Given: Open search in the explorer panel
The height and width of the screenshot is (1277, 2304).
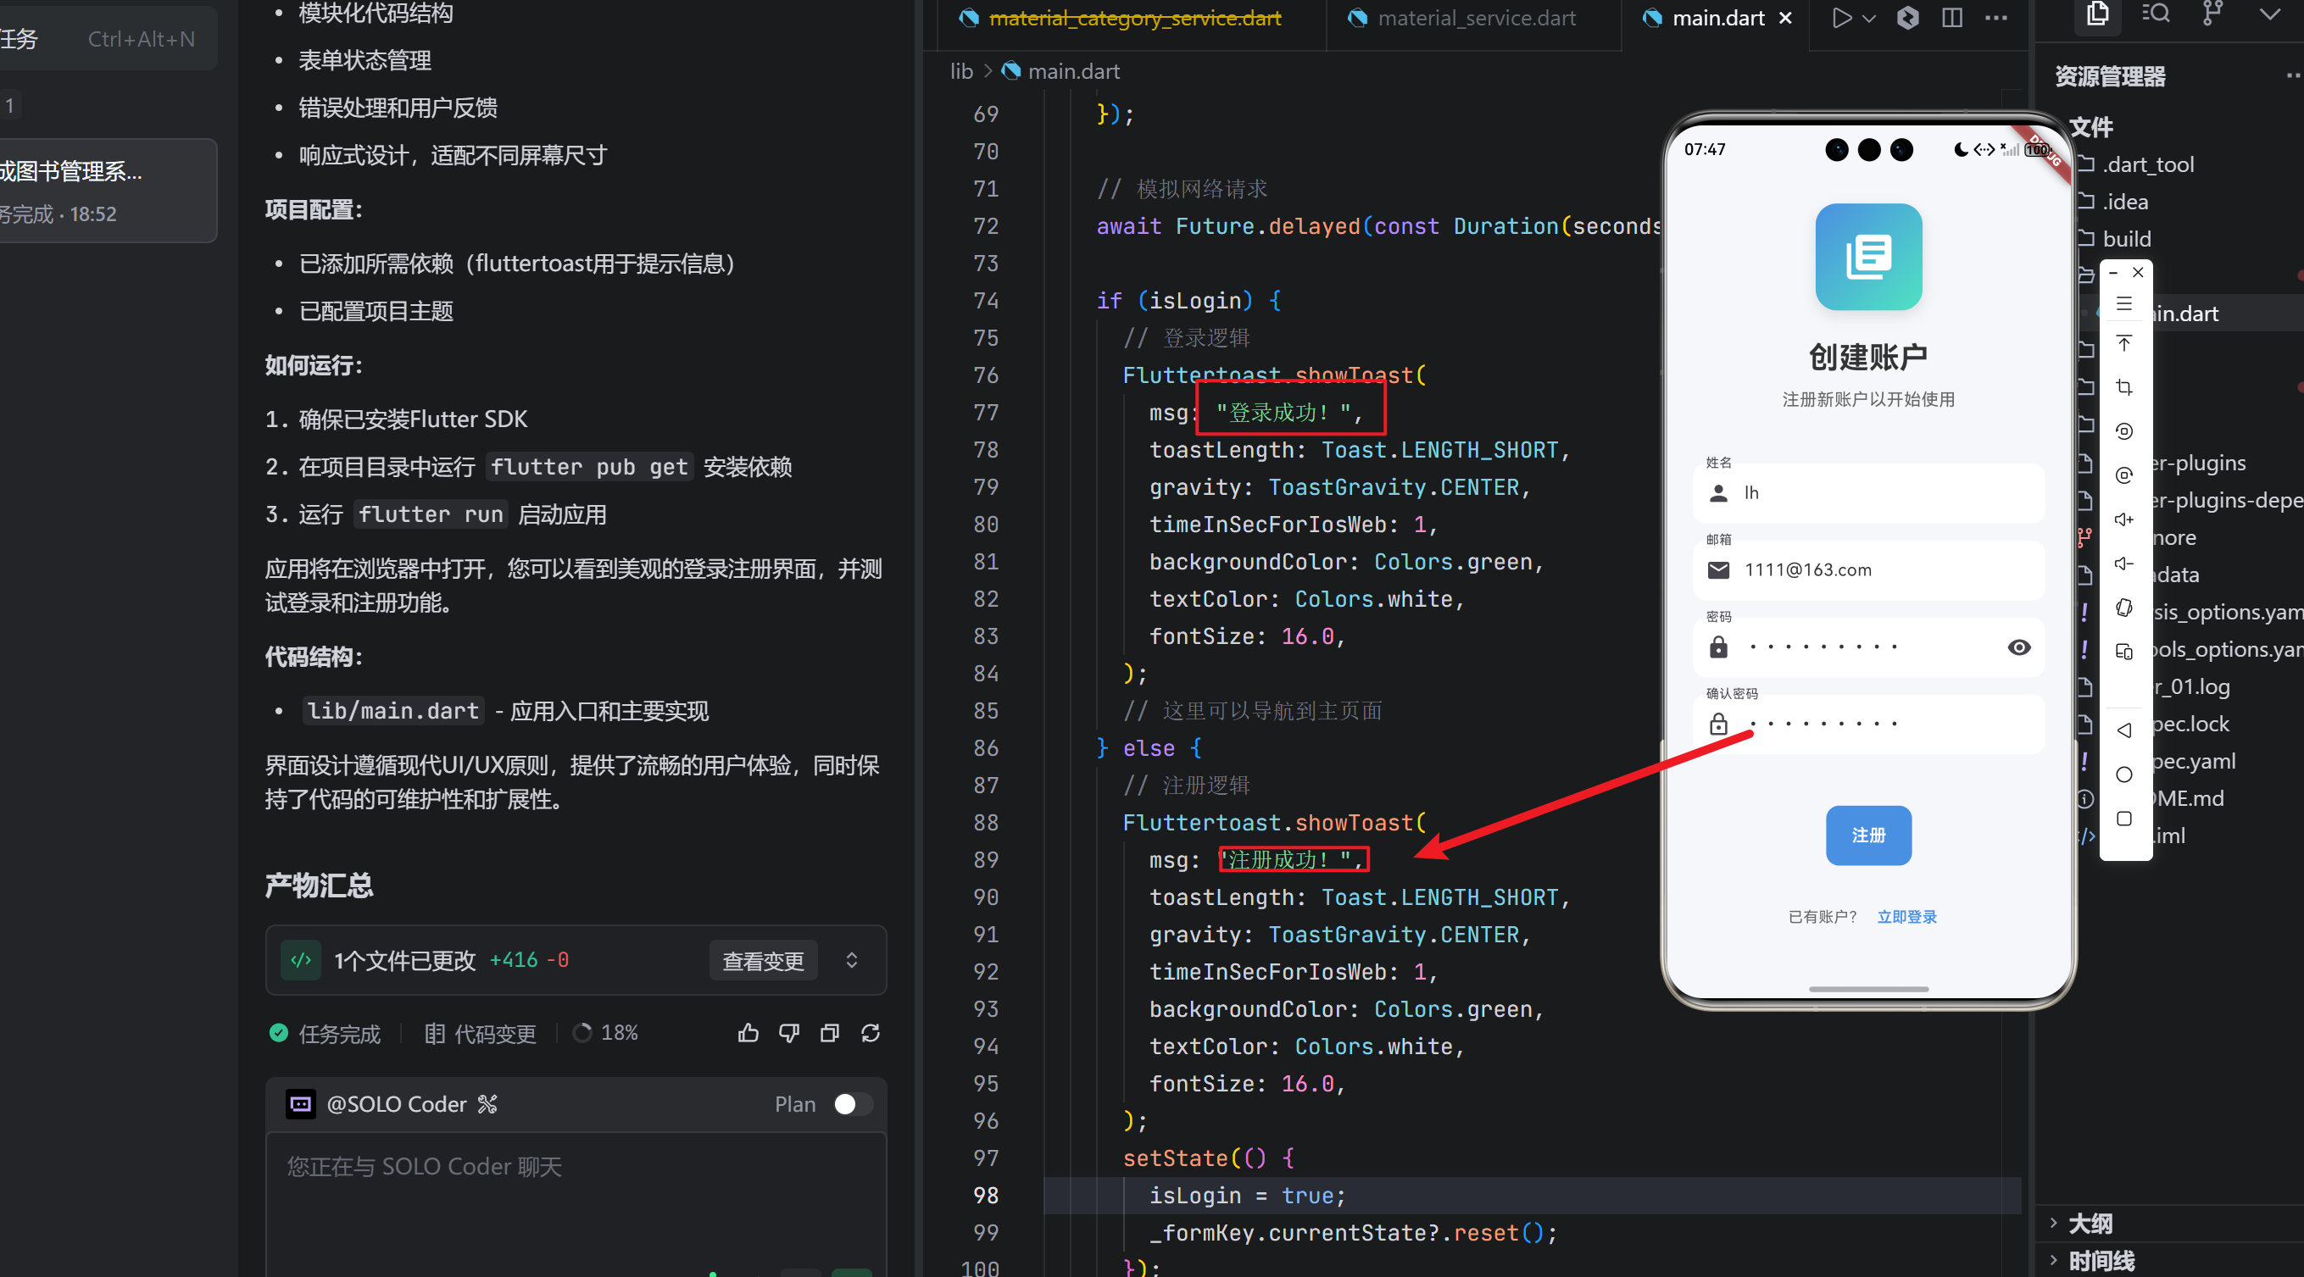Looking at the screenshot, I should point(2156,14).
